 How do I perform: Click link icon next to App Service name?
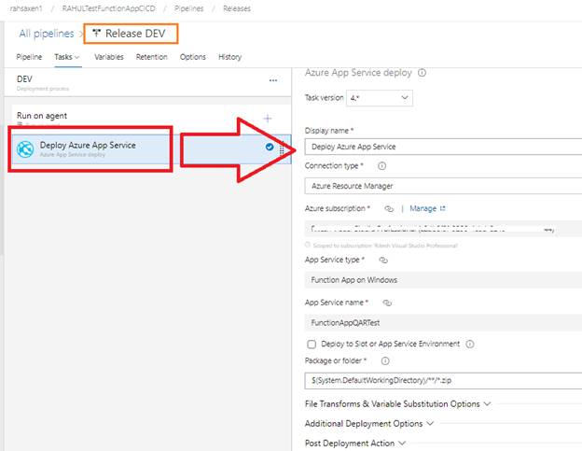coord(387,303)
